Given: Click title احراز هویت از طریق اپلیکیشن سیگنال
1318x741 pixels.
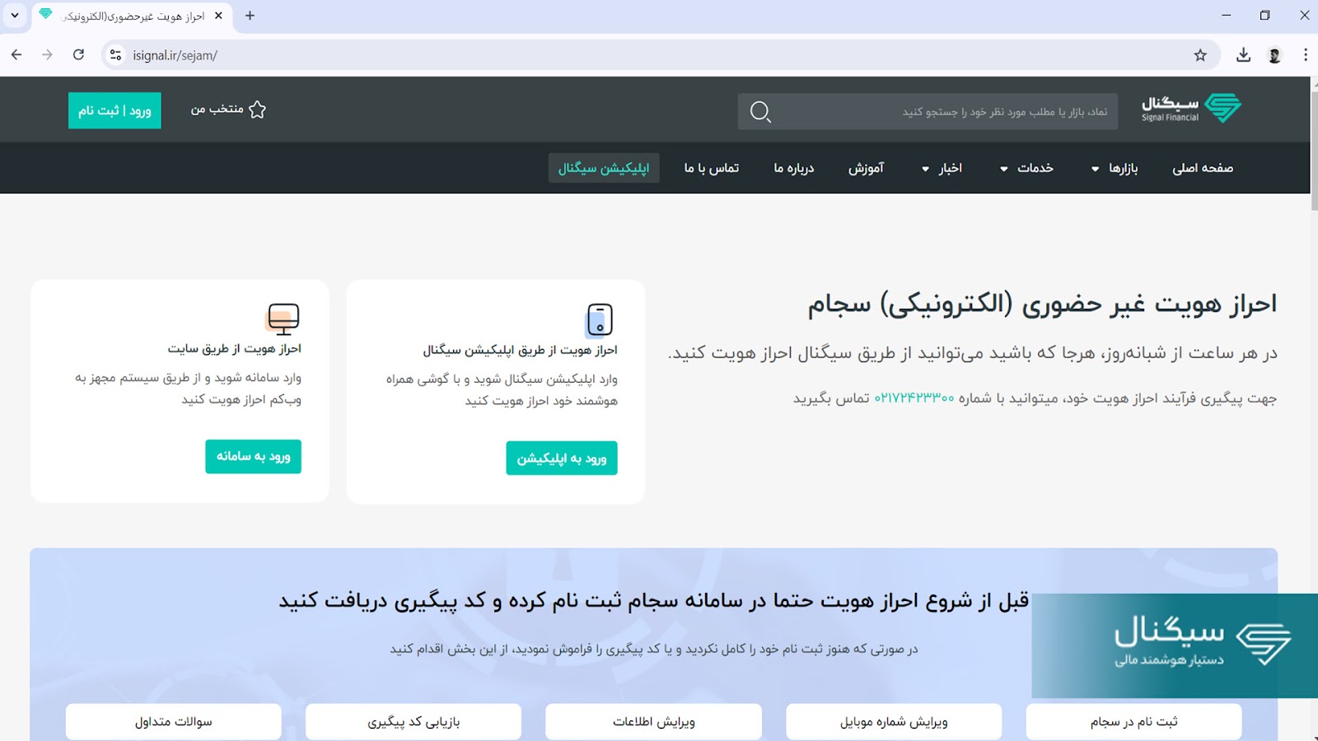Looking at the screenshot, I should tap(520, 350).
